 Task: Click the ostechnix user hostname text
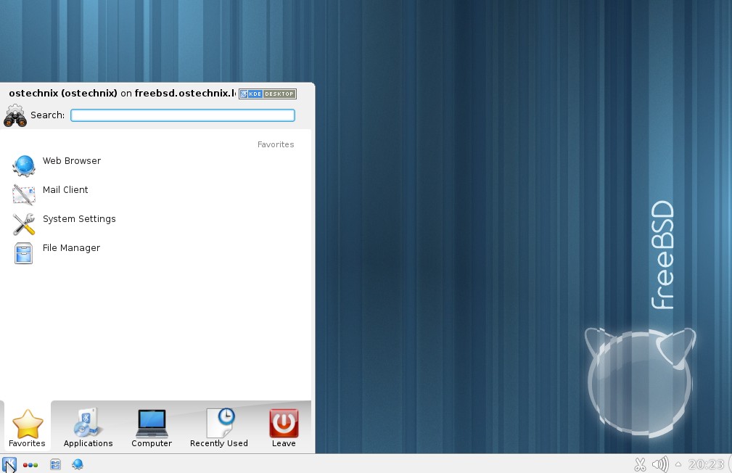coord(123,94)
